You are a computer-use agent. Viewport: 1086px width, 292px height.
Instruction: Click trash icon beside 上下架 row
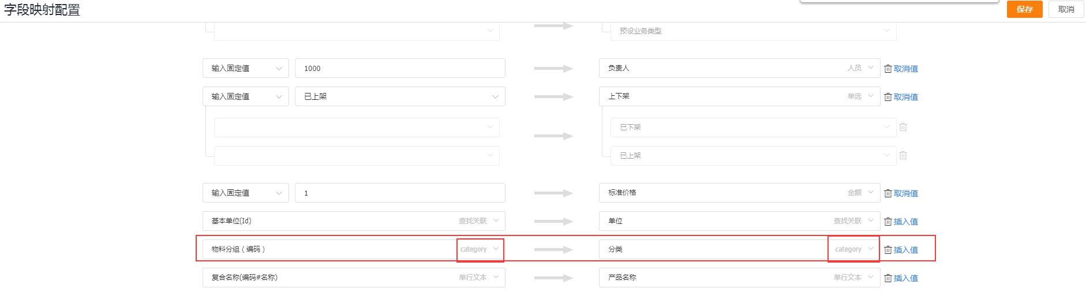(x=888, y=97)
